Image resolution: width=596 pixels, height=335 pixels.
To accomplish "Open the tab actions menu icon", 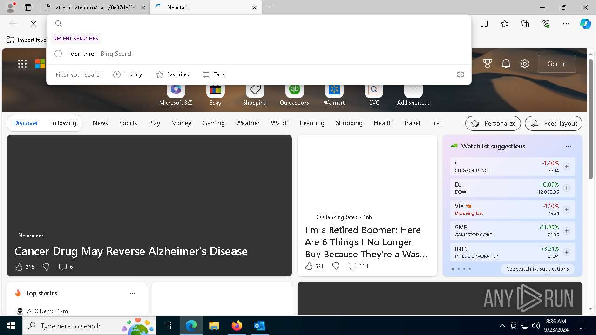I will pos(28,7).
